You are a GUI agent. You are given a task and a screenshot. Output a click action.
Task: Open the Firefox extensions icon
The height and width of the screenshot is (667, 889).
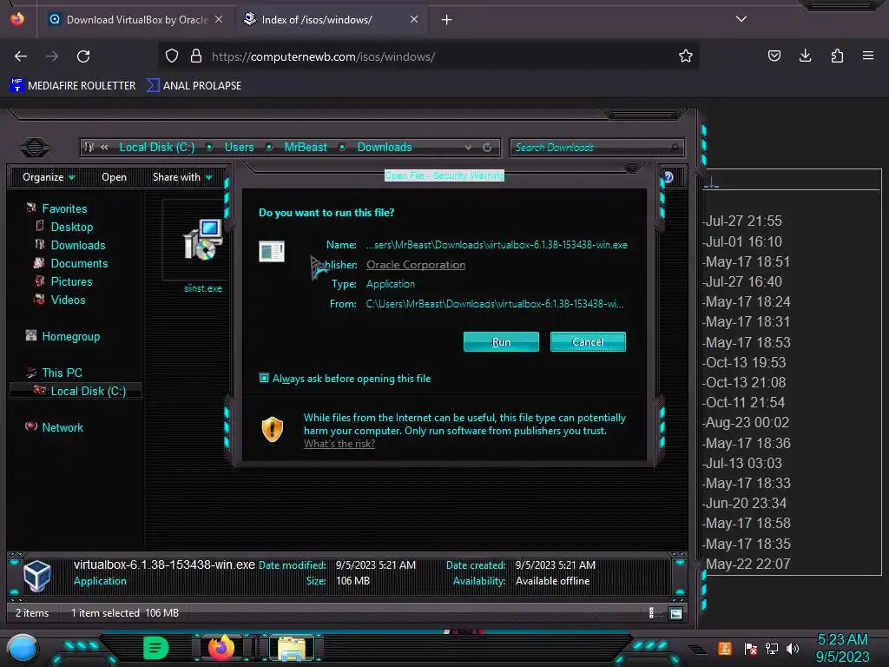pos(837,56)
